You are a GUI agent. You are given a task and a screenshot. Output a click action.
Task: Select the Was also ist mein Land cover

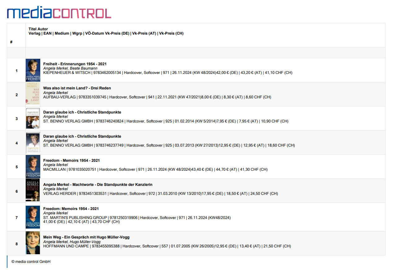pos(33,94)
